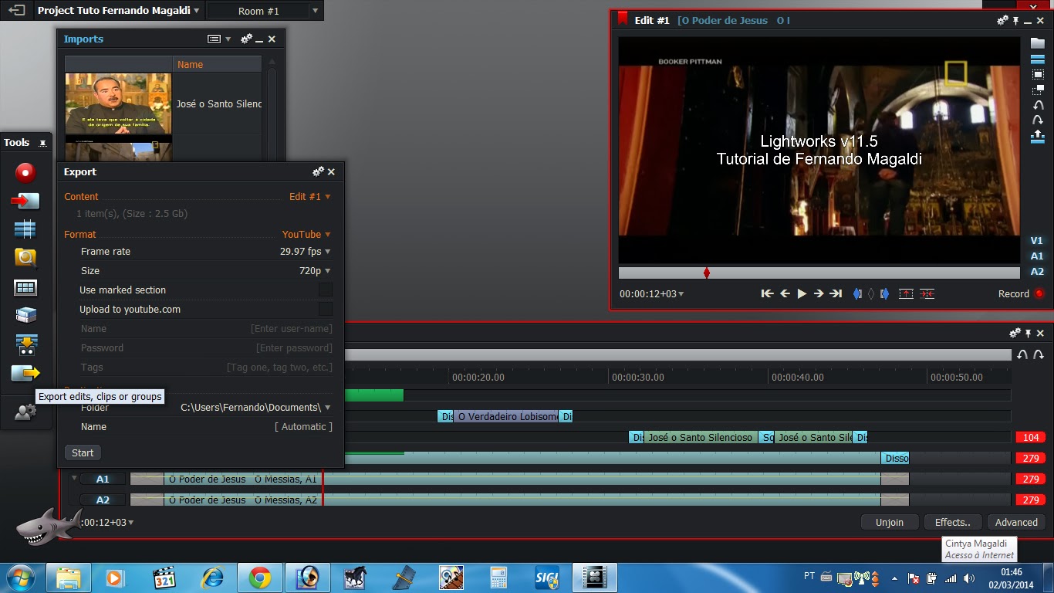Image resolution: width=1054 pixels, height=593 pixels.
Task: Click the blue upload-arrow icon in viewer sidebar
Action: [1038, 137]
